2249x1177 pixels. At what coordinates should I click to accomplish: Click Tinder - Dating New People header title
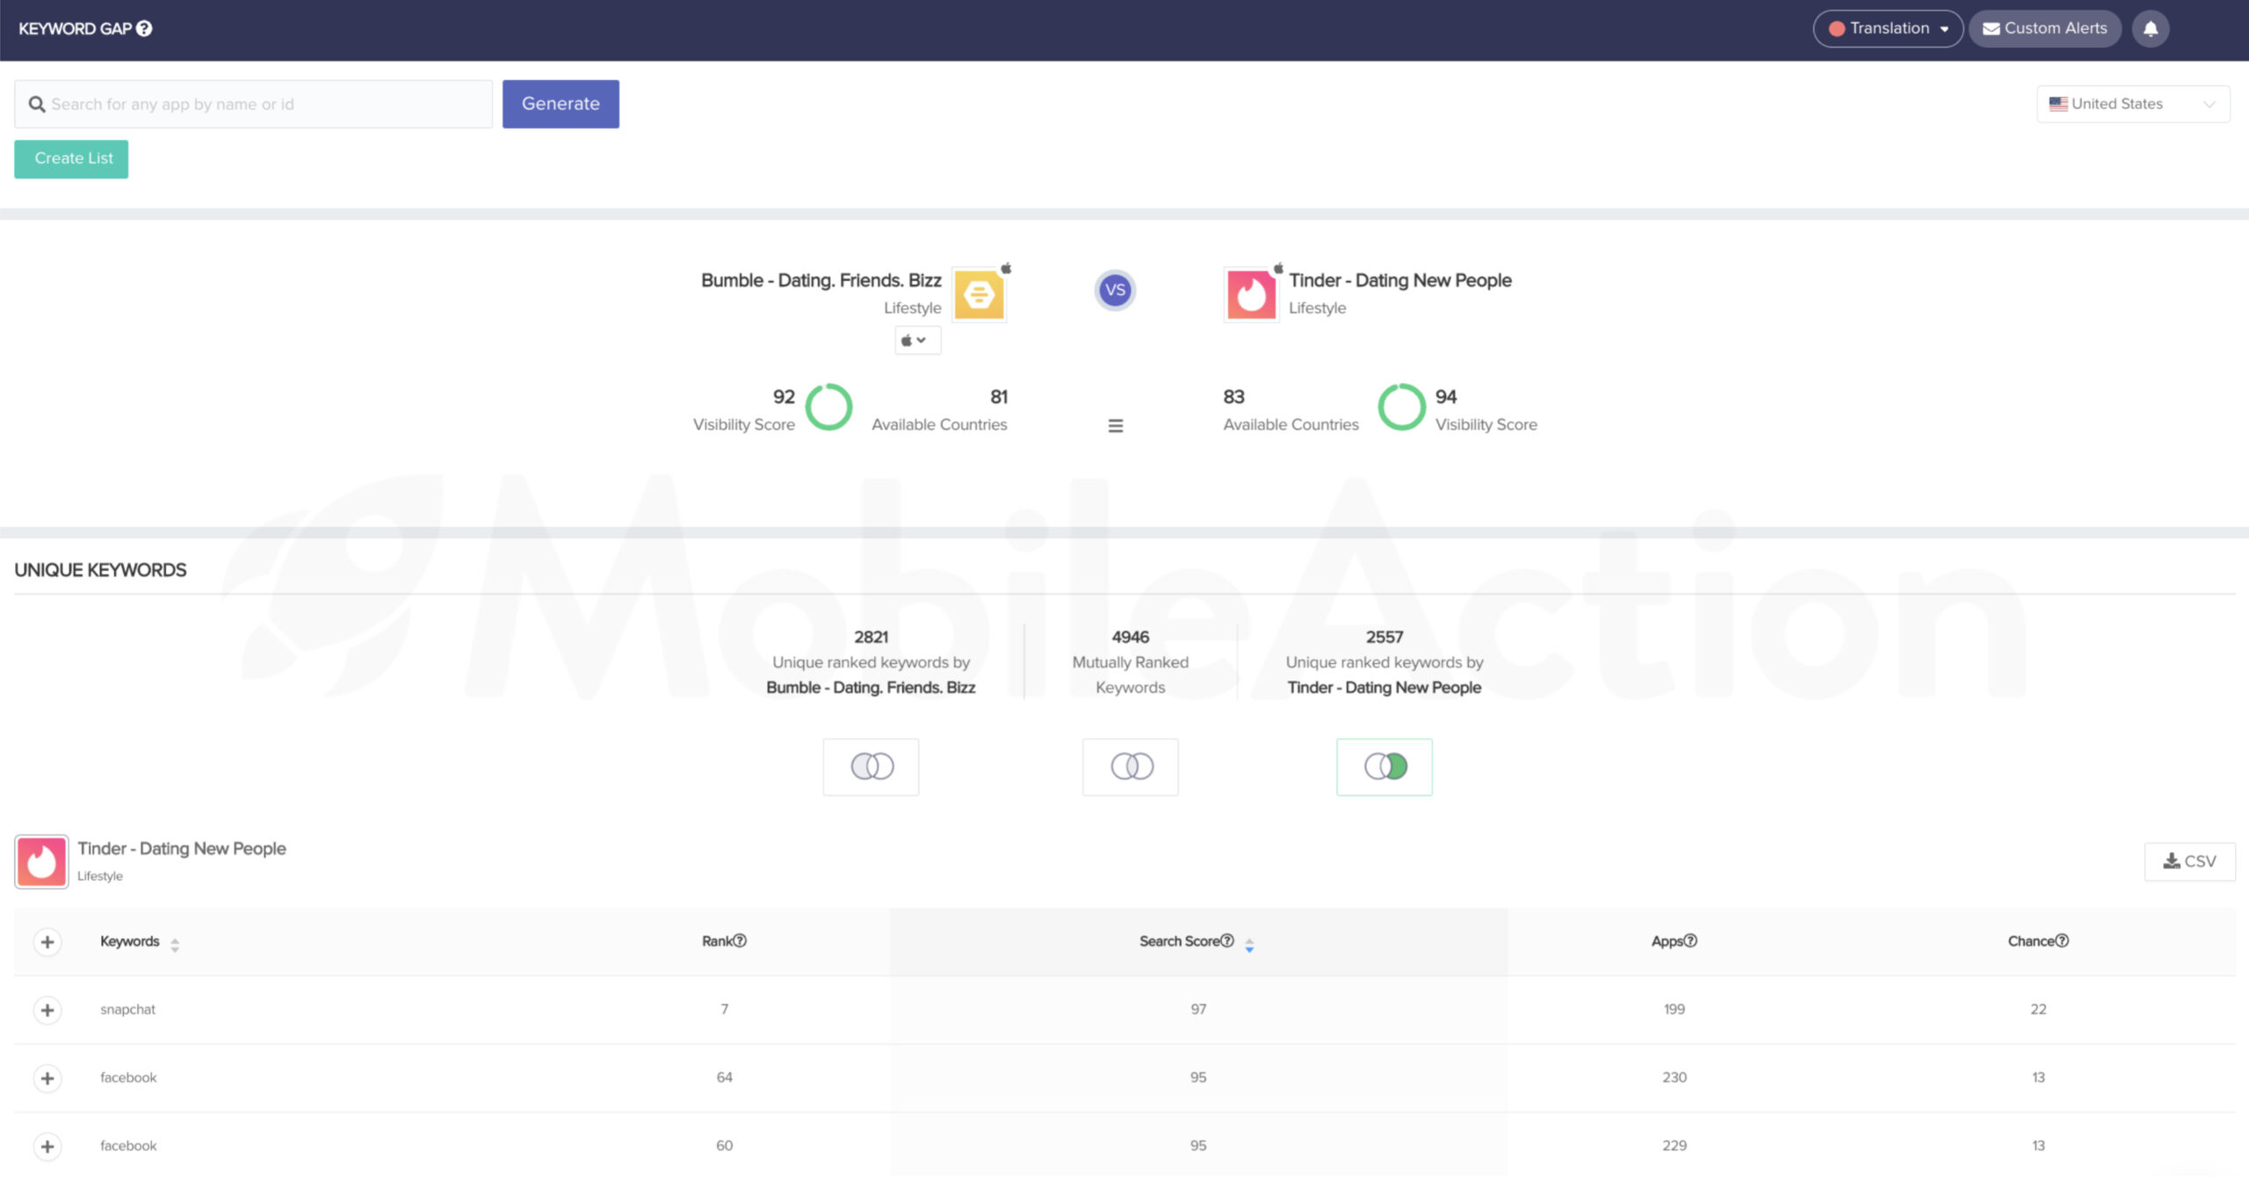pyautogui.click(x=1400, y=280)
